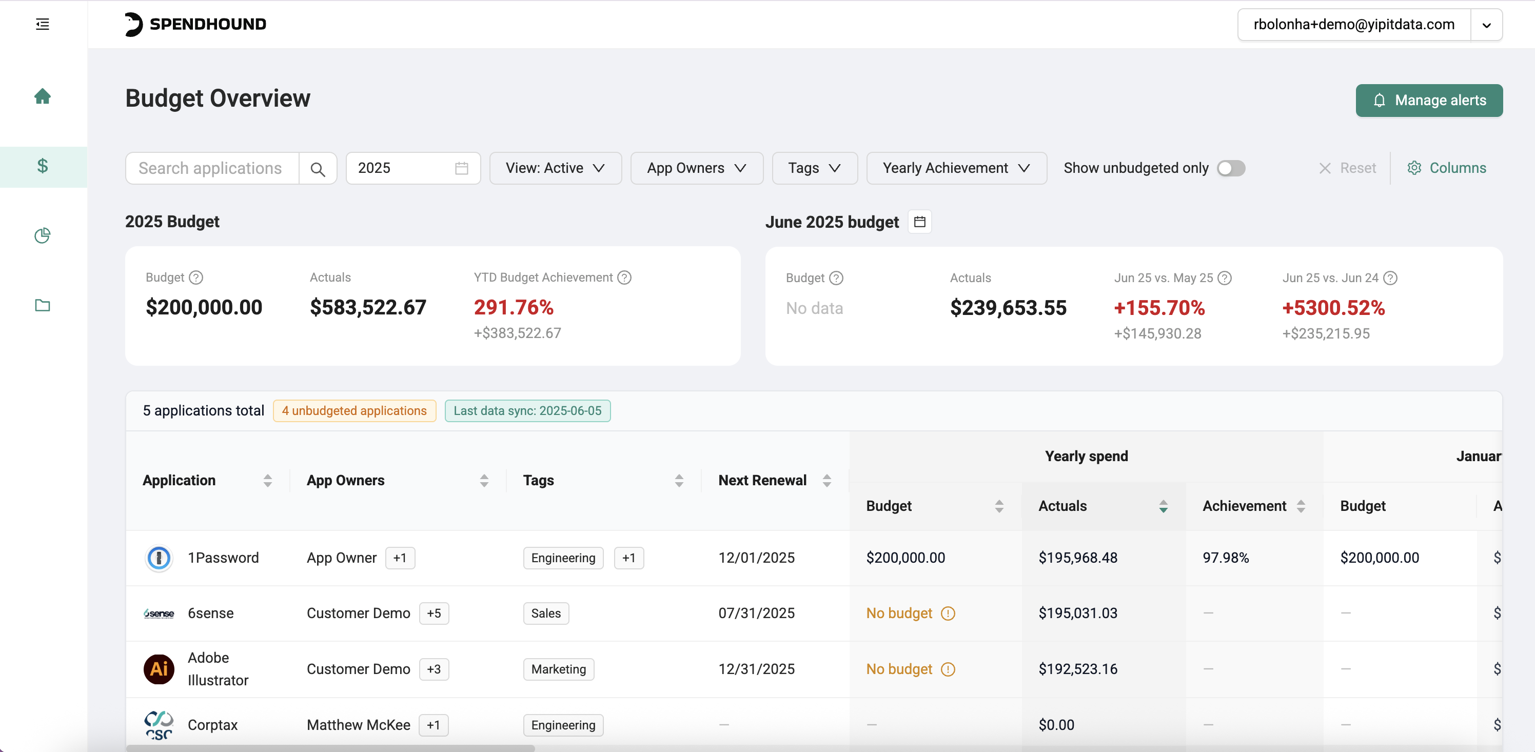Expand 6sense owners +5 badge
Viewport: 1535px width, 752px height.
point(434,614)
